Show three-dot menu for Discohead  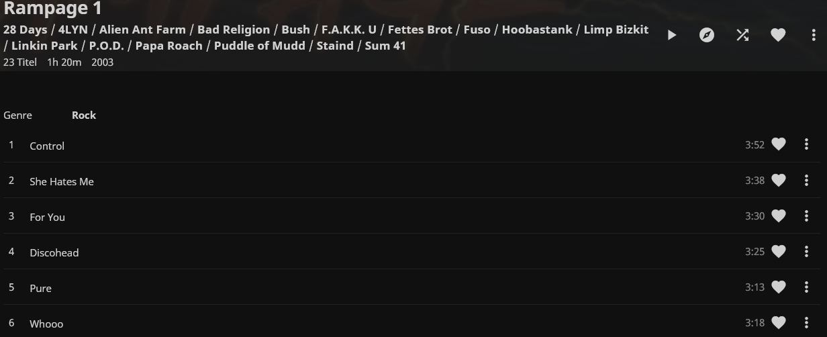tap(806, 251)
